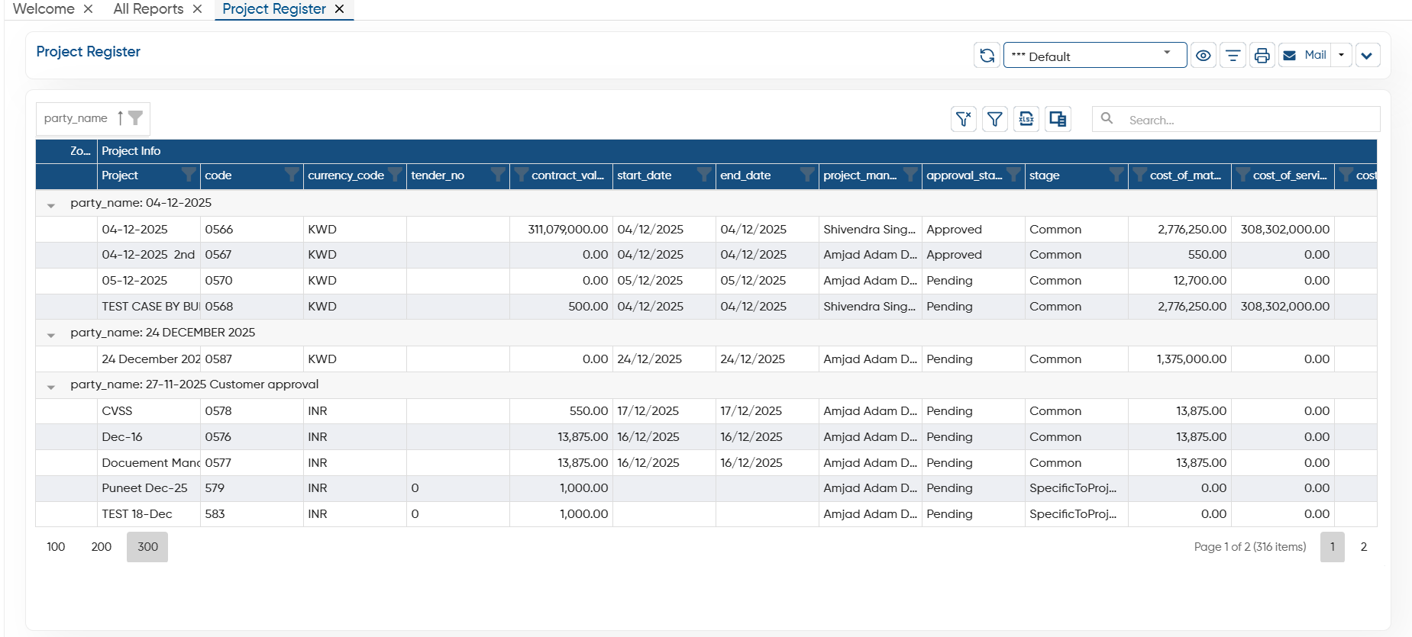Click the Mail button
The height and width of the screenshot is (637, 1412).
(1305, 56)
